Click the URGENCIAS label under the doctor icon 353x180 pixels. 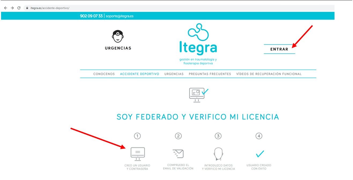[118, 48]
